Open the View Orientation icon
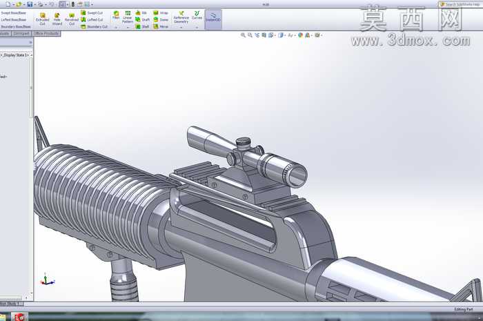The width and height of the screenshot is (483, 321). 270,35
